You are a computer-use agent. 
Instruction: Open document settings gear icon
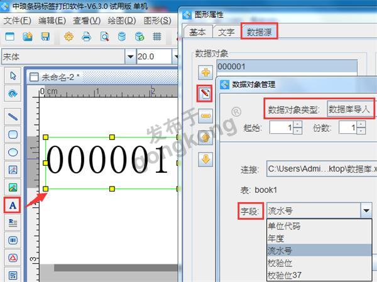tap(68, 36)
